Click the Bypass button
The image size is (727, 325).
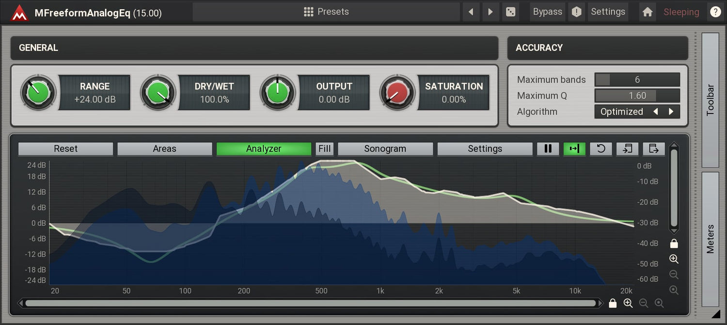(547, 12)
